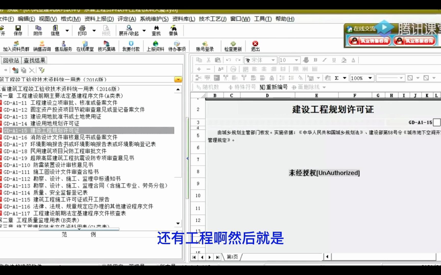This screenshot has width=441, height=275.
Task: Select GD-A1-14 建设用地规划许可证 item
Action: pos(41,123)
